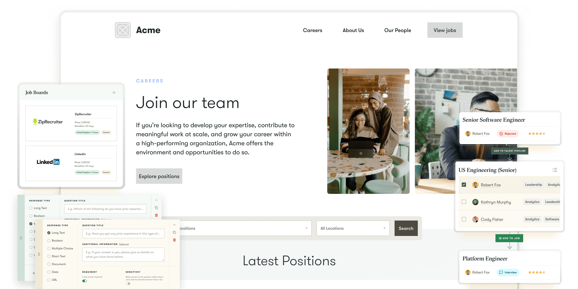Open the basket icon in Job Boards

tap(114, 92)
